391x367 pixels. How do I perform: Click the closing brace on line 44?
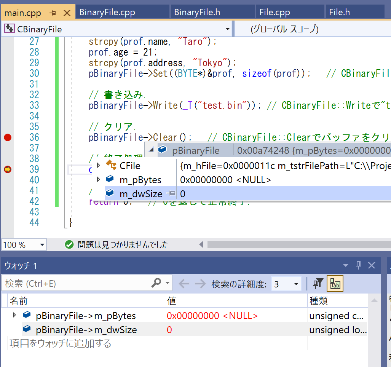point(70,222)
